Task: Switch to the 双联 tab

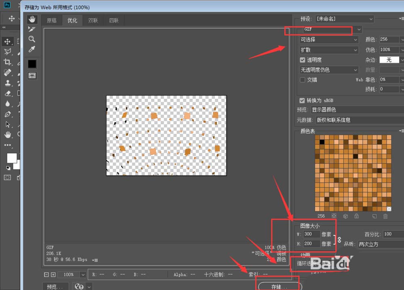Action: click(93, 20)
